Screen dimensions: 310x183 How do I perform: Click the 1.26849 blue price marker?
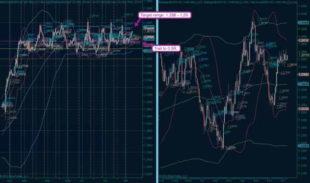pyautogui.click(x=302, y=84)
